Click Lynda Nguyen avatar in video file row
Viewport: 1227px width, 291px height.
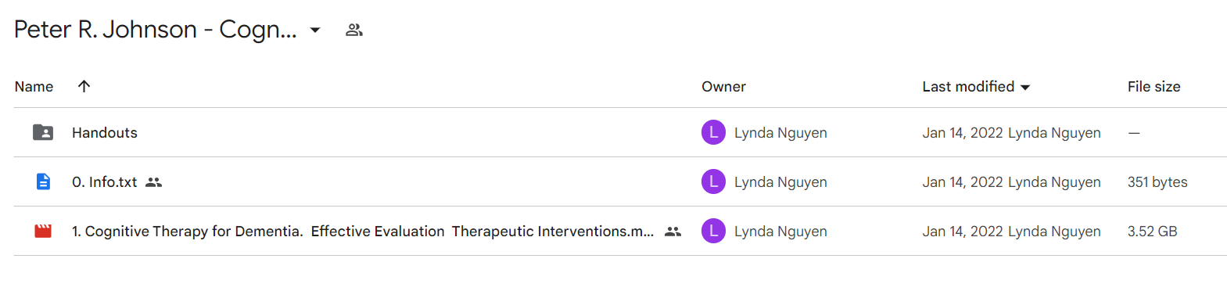713,231
